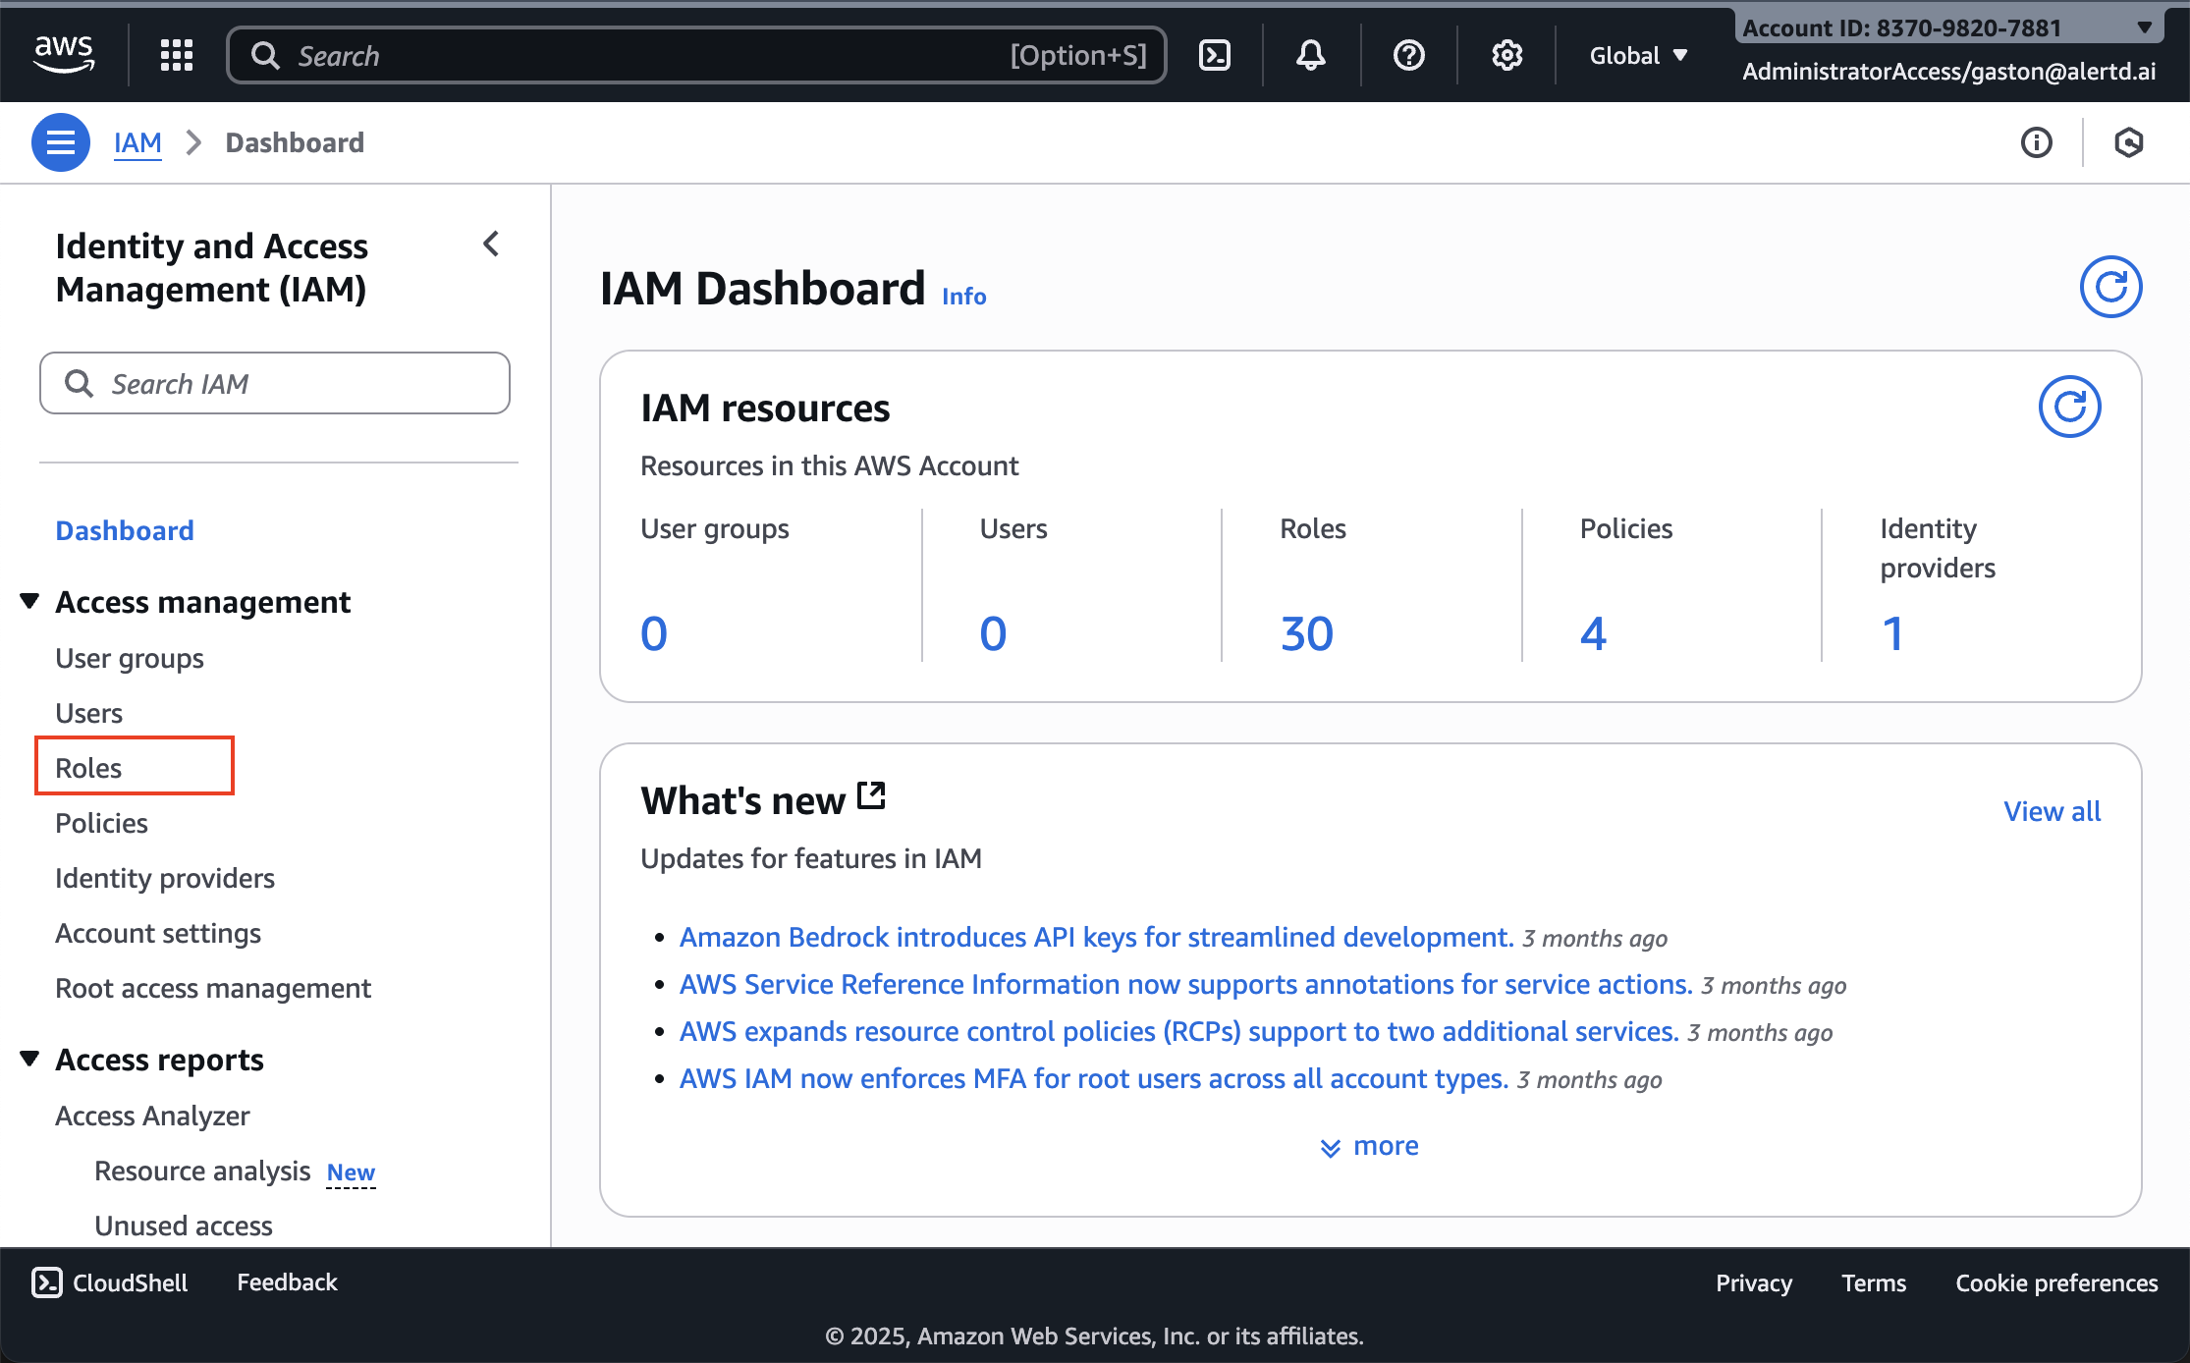Expand more updates in What's new
Viewport: 2190px width, 1363px height.
1370,1145
